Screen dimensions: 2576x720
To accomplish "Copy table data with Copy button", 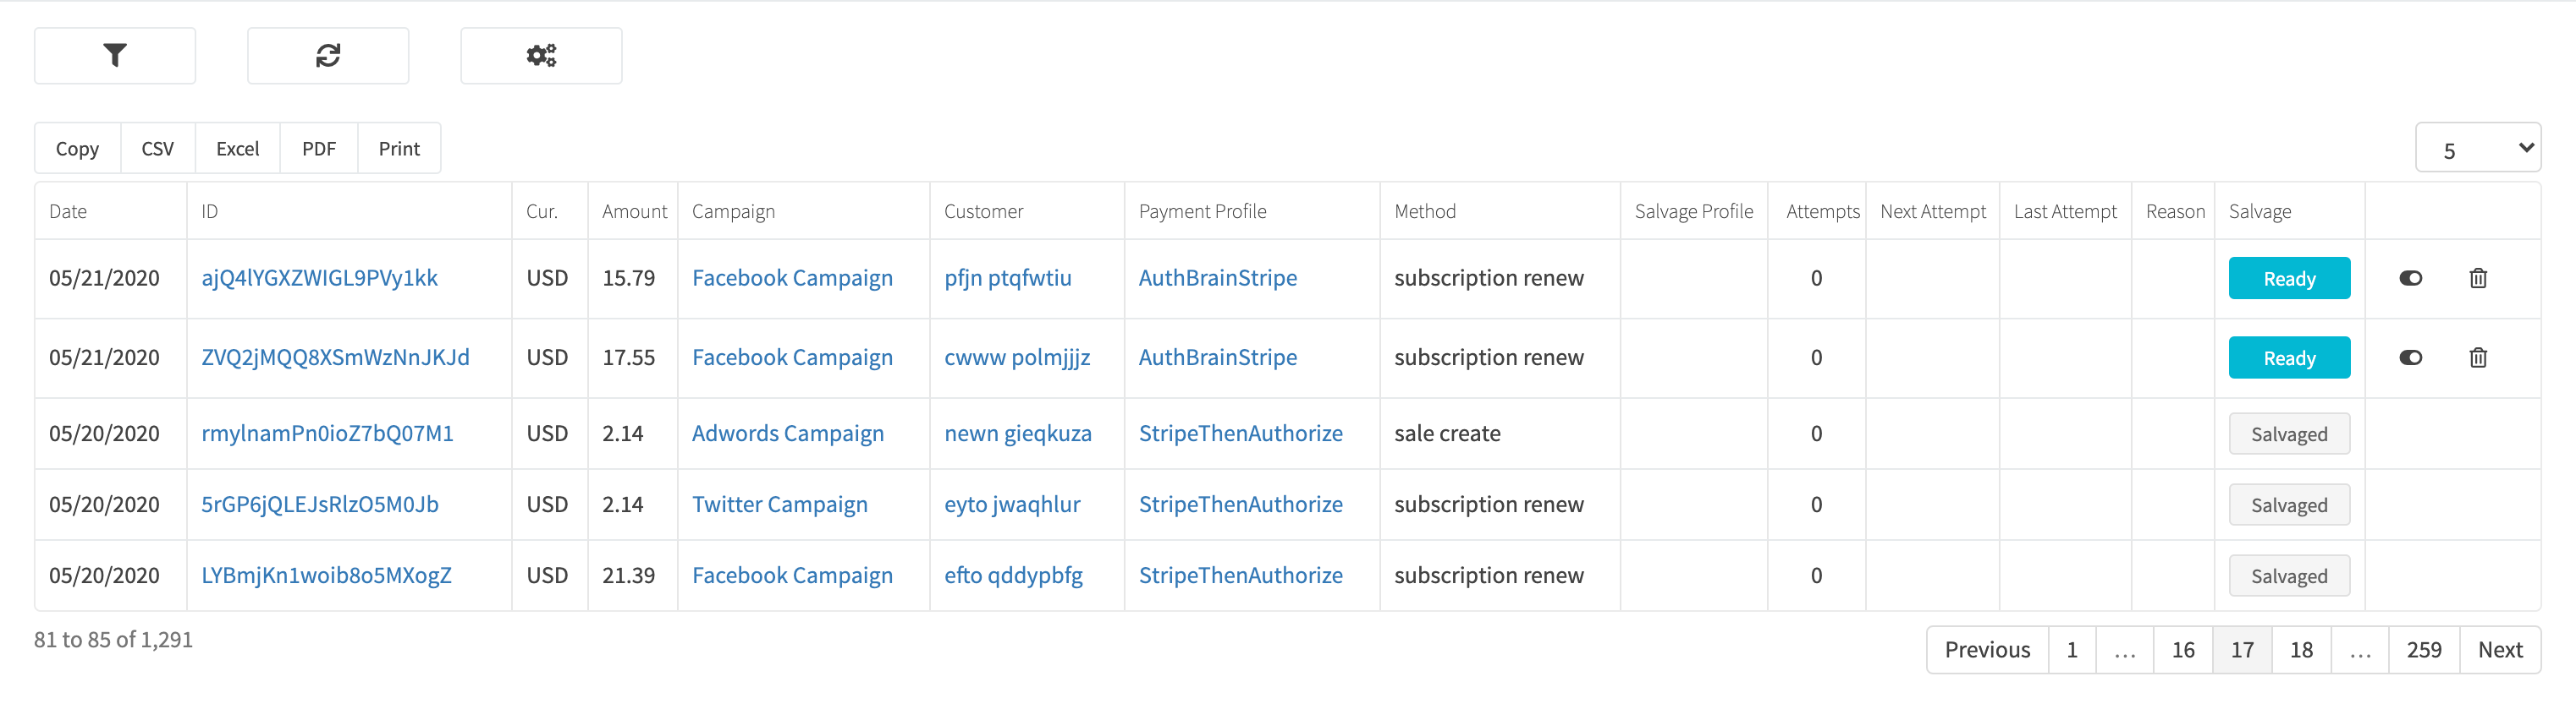I will (x=77, y=149).
